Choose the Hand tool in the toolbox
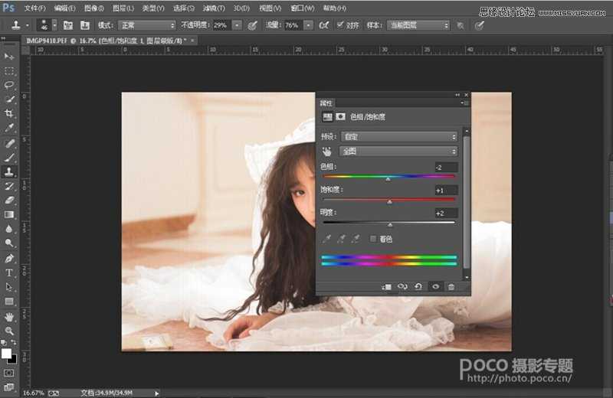Viewport: 613px width, 398px height. coord(10,316)
